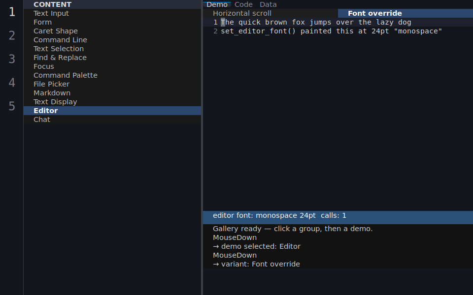Open the Data tab
The width and height of the screenshot is (473, 295).
click(x=268, y=4)
